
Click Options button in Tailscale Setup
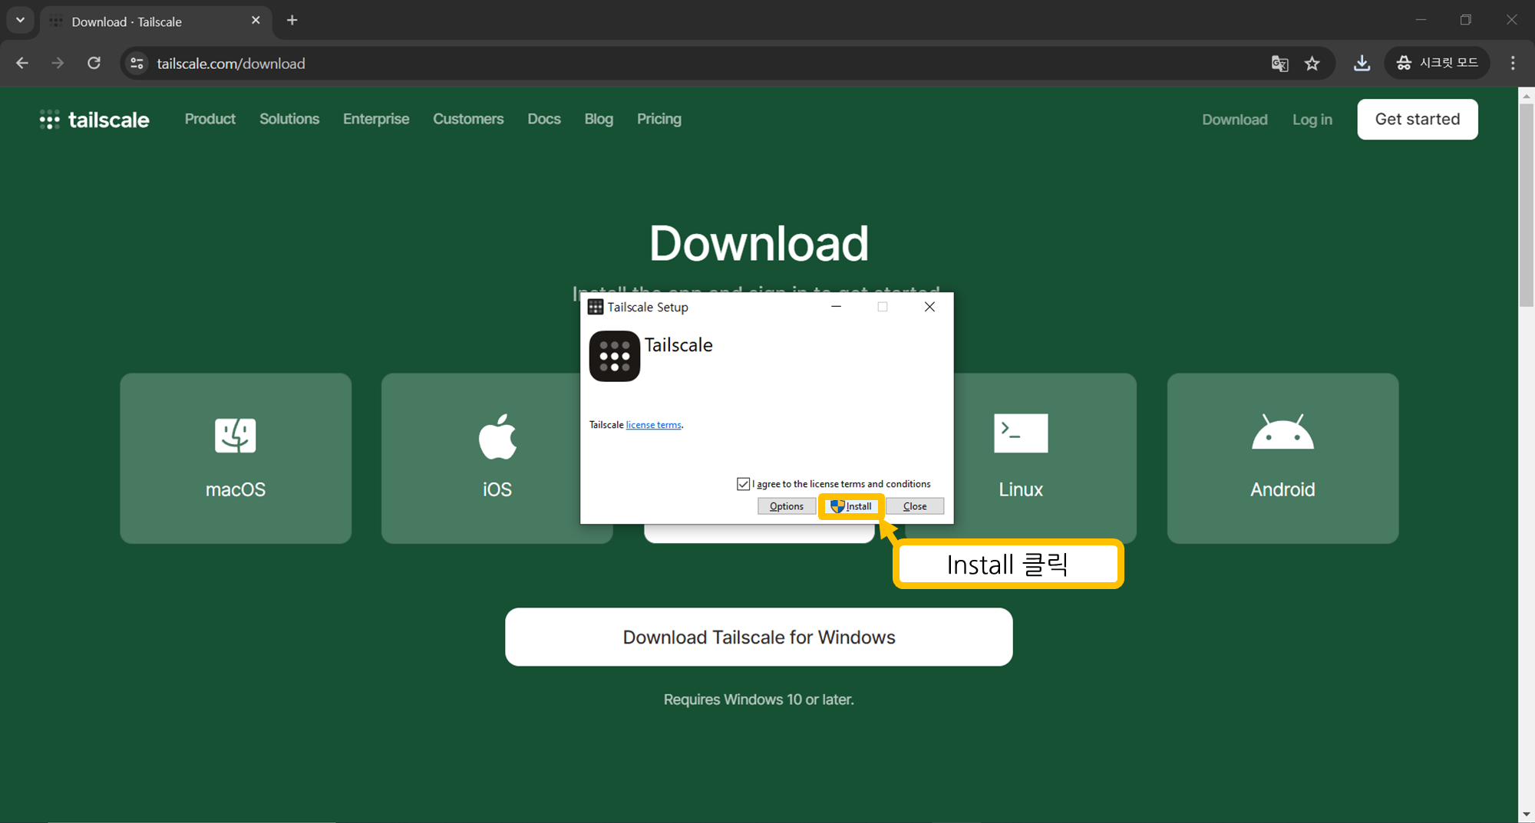(x=787, y=506)
